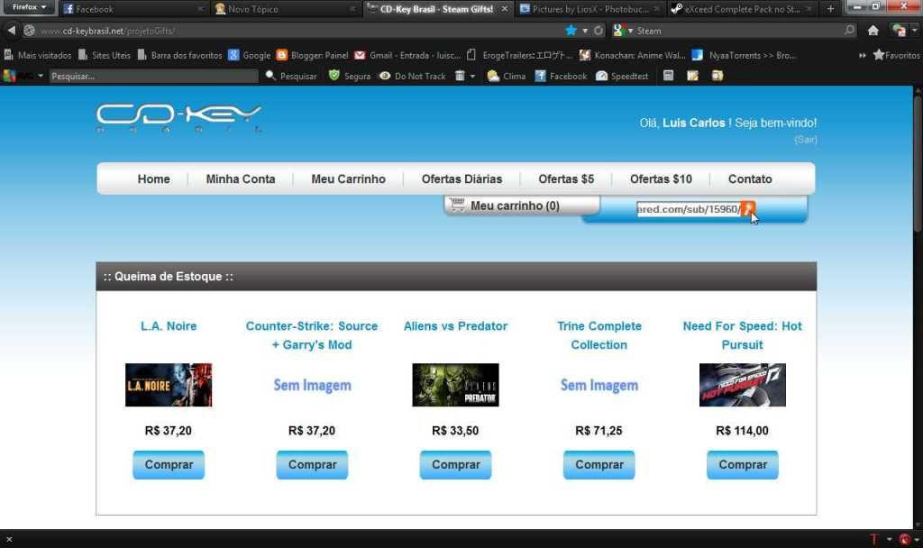Close the CD-Key Brasil tab
This screenshot has width=923, height=548.
pyautogui.click(x=505, y=9)
